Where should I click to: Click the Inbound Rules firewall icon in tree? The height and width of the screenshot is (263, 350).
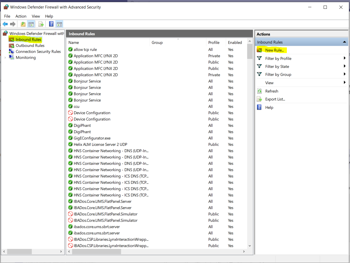[x=11, y=39]
